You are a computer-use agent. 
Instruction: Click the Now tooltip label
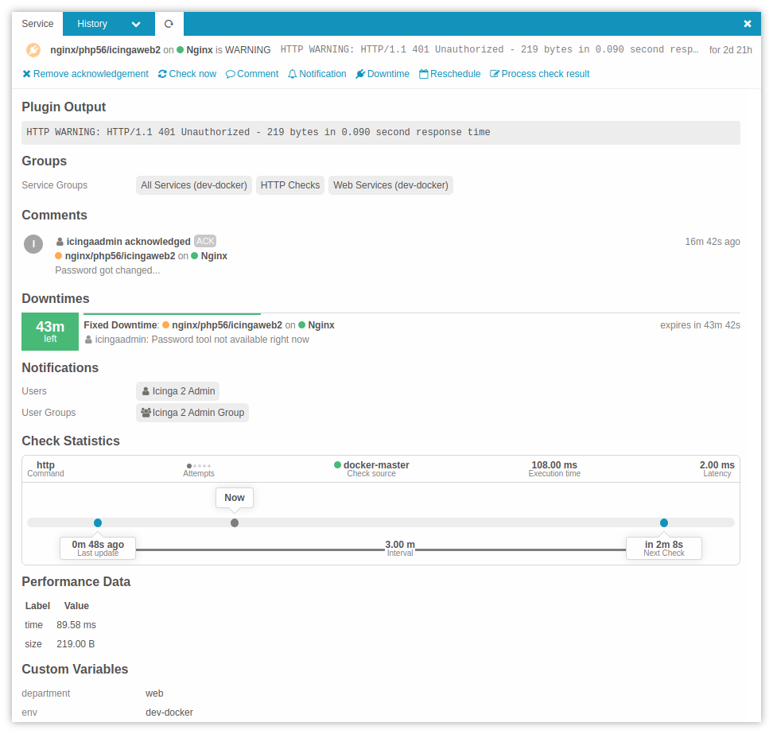tap(235, 498)
